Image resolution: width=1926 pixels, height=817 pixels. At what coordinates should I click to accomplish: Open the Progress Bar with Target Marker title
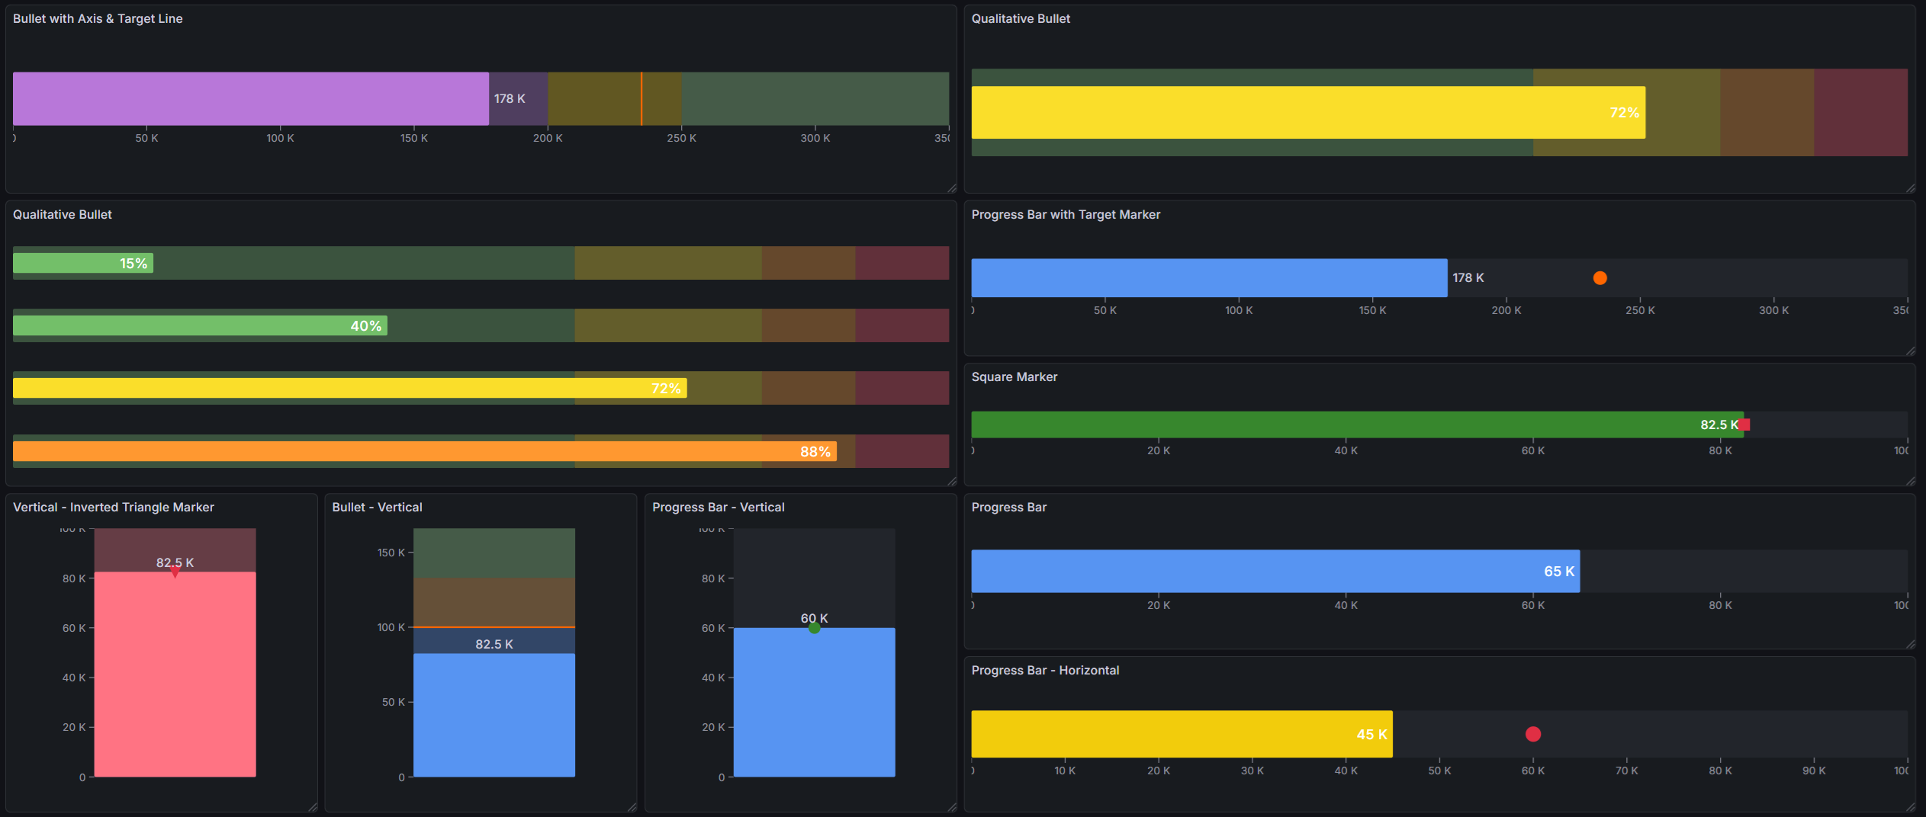click(1065, 215)
